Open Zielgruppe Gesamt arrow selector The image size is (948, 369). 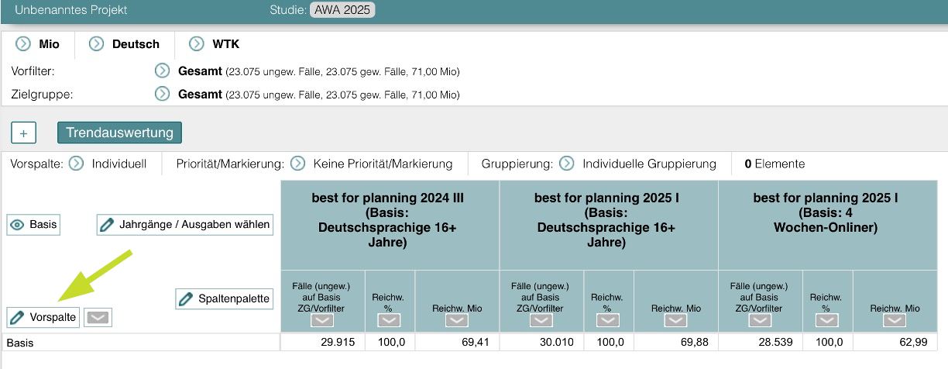coord(162,95)
